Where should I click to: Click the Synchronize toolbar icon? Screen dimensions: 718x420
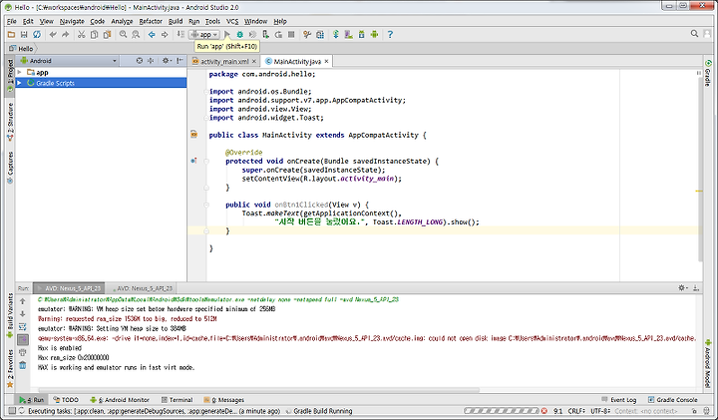[37, 34]
